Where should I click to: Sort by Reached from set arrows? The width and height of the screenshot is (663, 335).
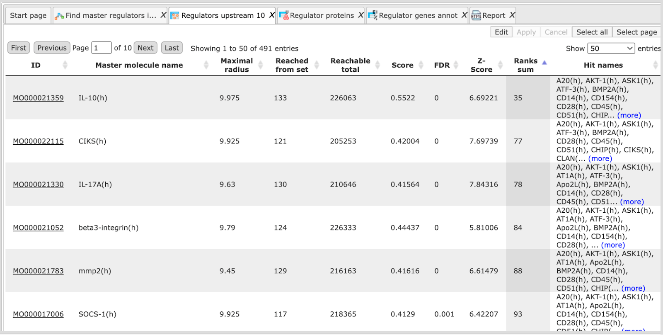pyautogui.click(x=317, y=65)
